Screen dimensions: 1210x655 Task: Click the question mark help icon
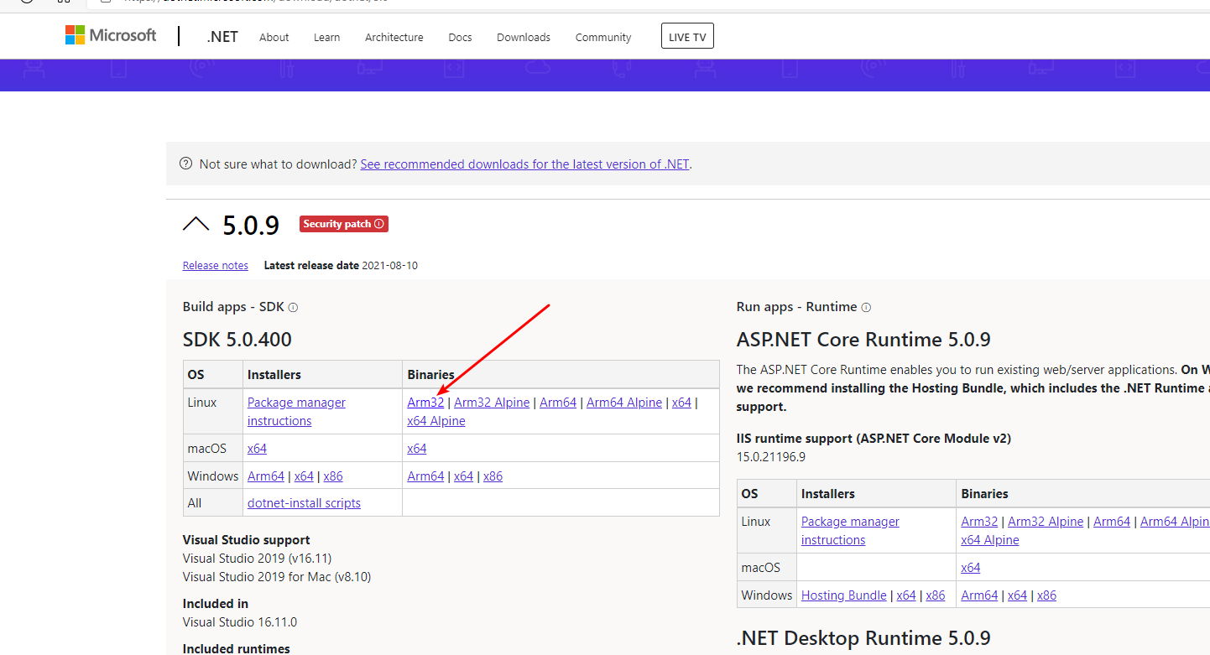pyautogui.click(x=186, y=164)
